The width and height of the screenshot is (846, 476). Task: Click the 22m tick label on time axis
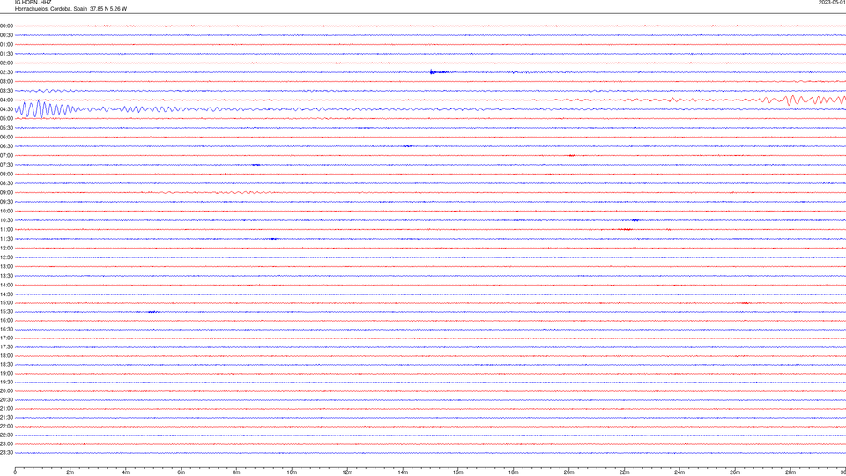coord(624,472)
